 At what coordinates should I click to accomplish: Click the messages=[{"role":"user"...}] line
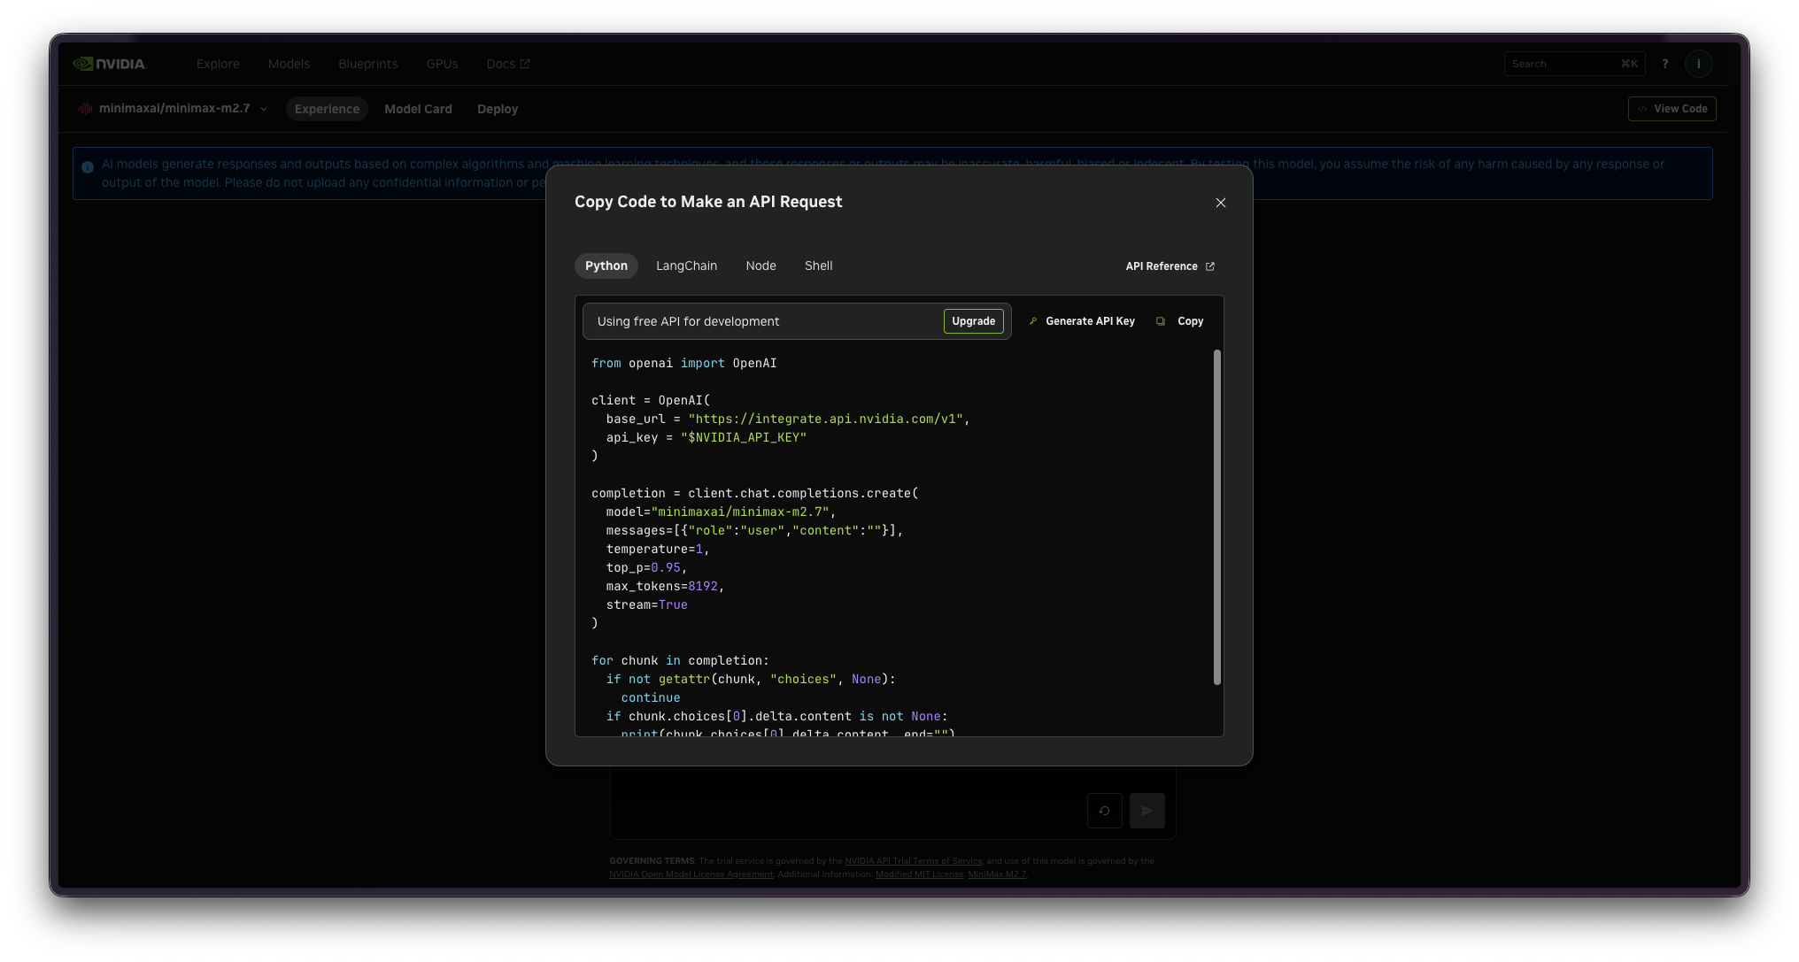coord(754,530)
